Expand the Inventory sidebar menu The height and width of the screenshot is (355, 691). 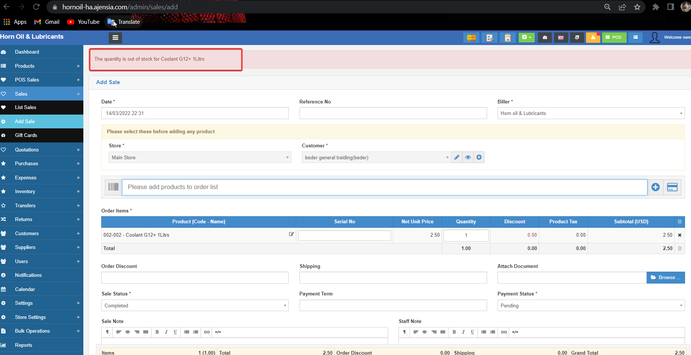(x=42, y=191)
